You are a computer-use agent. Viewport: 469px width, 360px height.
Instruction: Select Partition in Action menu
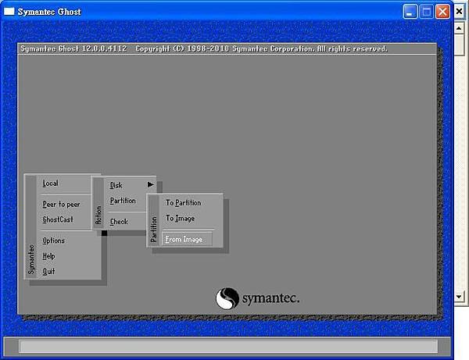pos(123,201)
